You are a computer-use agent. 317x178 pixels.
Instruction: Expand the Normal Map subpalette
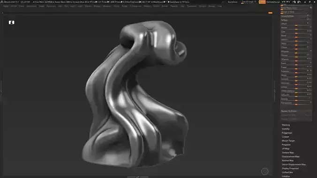tap(287, 160)
